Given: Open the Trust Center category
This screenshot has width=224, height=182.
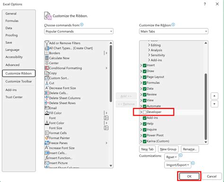Looking at the screenshot, I should (x=14, y=97).
